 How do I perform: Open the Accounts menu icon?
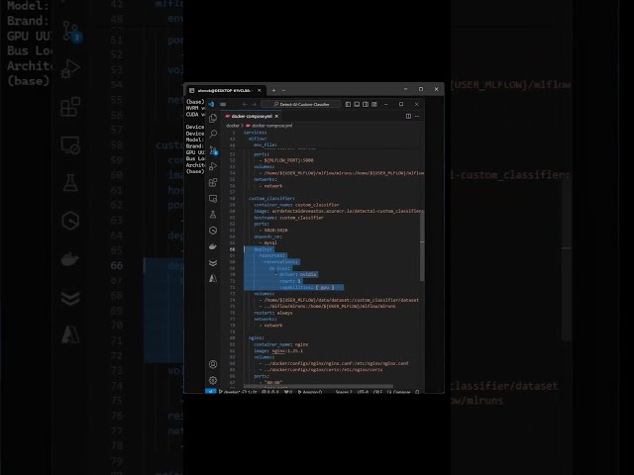click(213, 364)
